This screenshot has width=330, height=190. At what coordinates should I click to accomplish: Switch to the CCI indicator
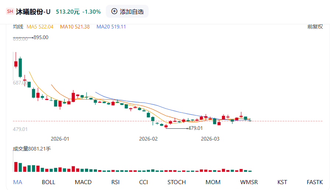click(x=143, y=182)
